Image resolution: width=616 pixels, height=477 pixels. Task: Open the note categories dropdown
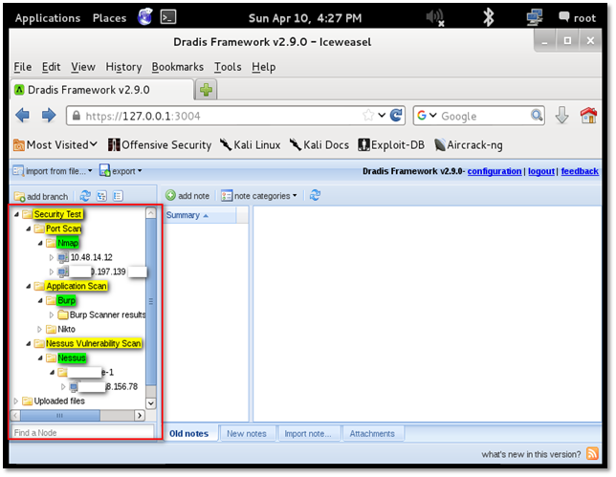coord(260,196)
